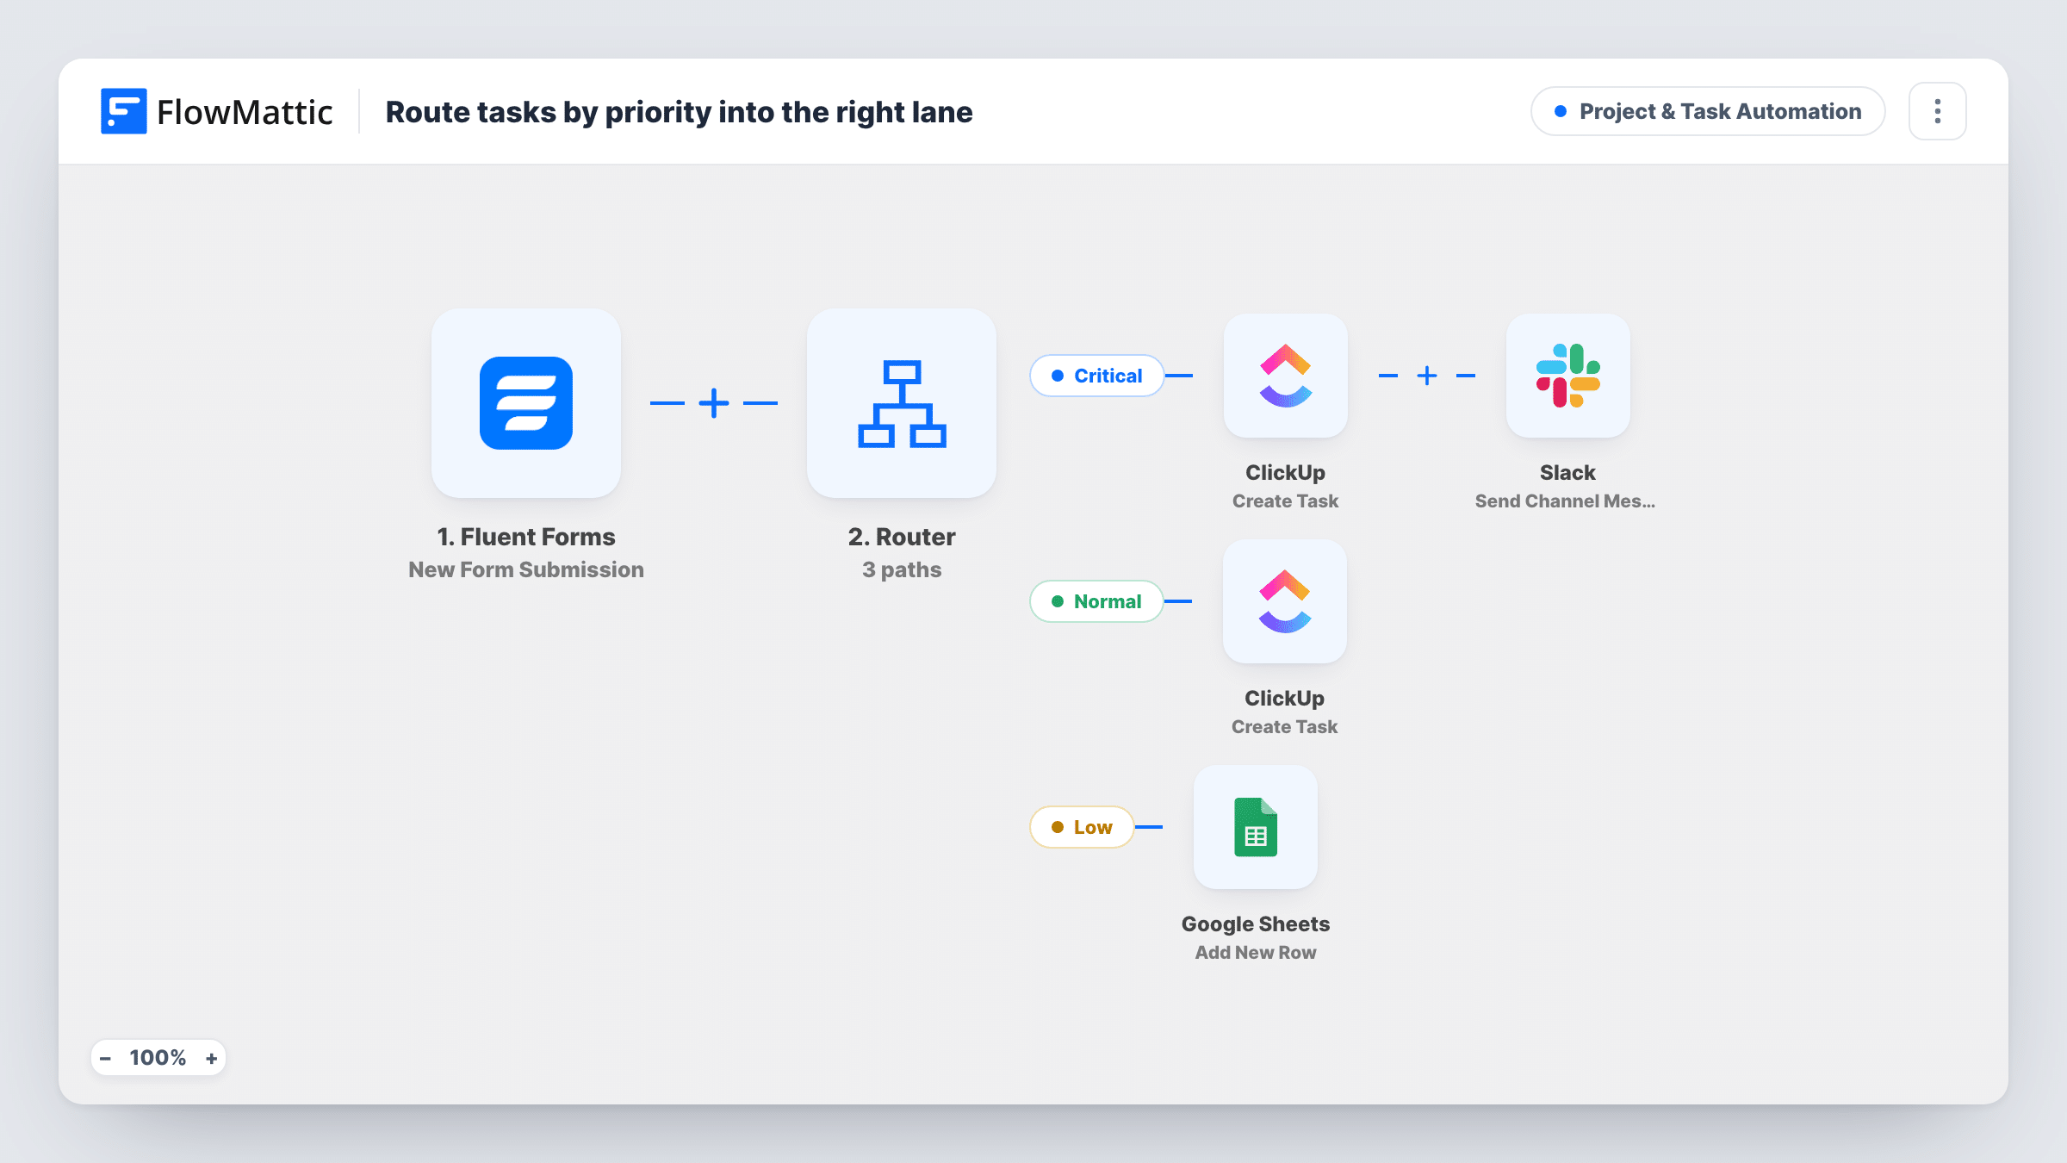2067x1163 pixels.
Task: Zoom out with the minus button
Action: (105, 1058)
